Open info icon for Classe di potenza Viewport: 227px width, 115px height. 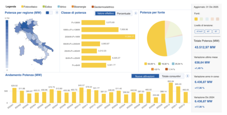[136, 13]
